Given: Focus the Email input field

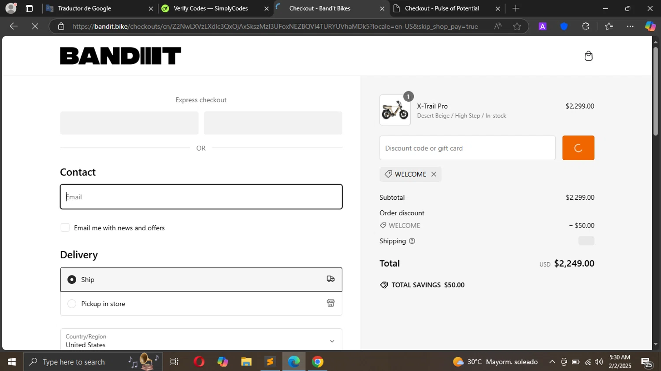Looking at the screenshot, I should [x=201, y=197].
